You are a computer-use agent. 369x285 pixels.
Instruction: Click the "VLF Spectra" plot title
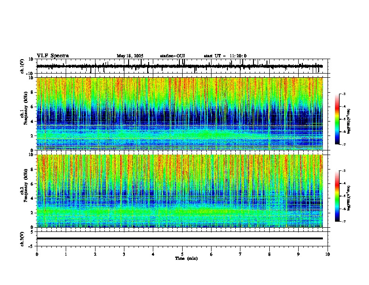pyautogui.click(x=53, y=55)
